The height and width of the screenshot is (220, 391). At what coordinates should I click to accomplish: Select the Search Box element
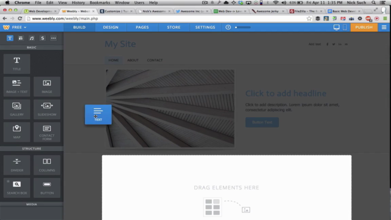(16, 188)
